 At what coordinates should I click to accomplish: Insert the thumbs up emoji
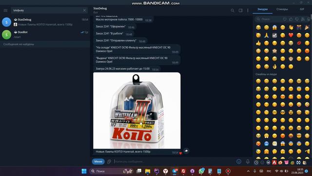(258, 43)
